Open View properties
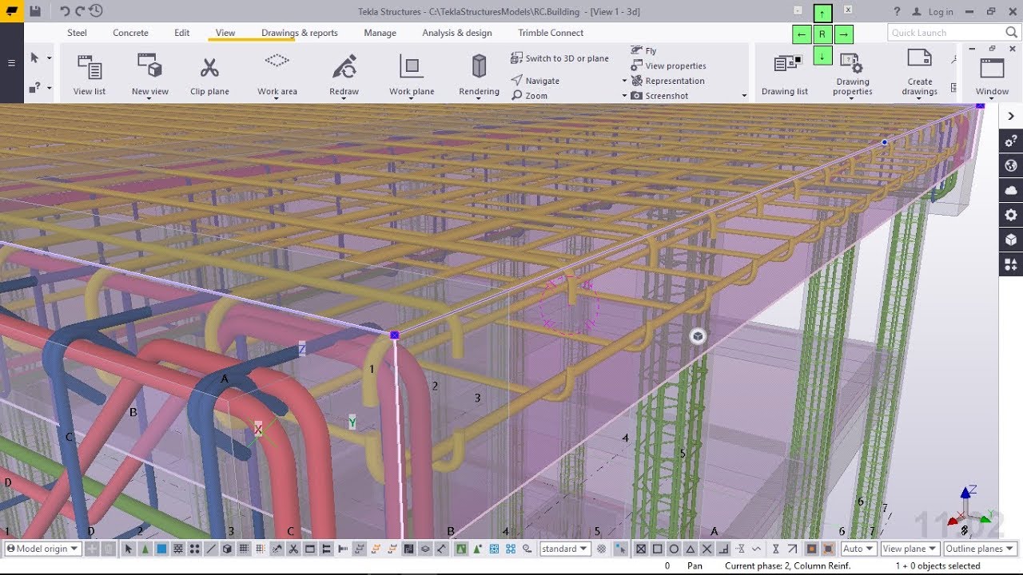The width and height of the screenshot is (1023, 575). [x=668, y=65]
